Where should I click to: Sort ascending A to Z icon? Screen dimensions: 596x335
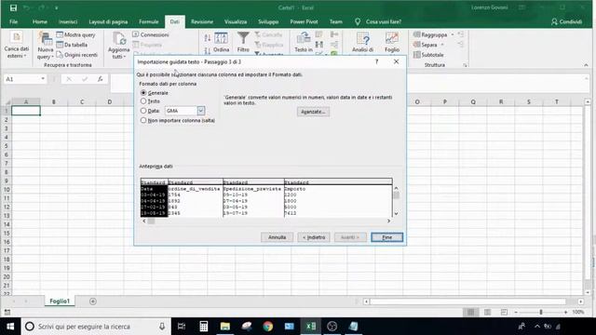207,37
